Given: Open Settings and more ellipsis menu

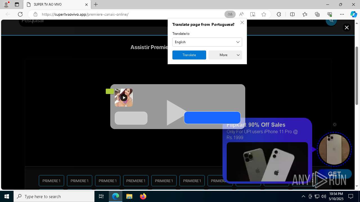Looking at the screenshot, I should 342,14.
